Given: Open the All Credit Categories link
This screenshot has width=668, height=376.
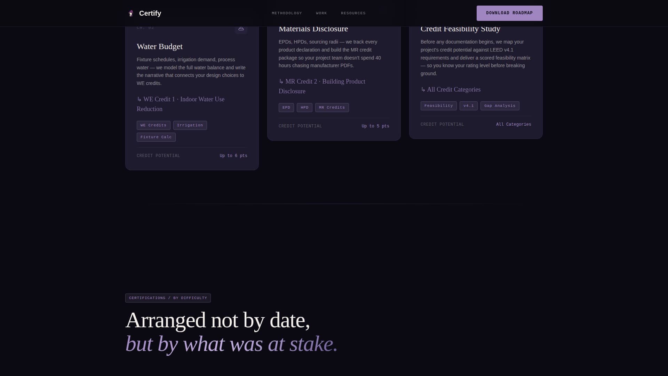Looking at the screenshot, I should (x=451, y=89).
